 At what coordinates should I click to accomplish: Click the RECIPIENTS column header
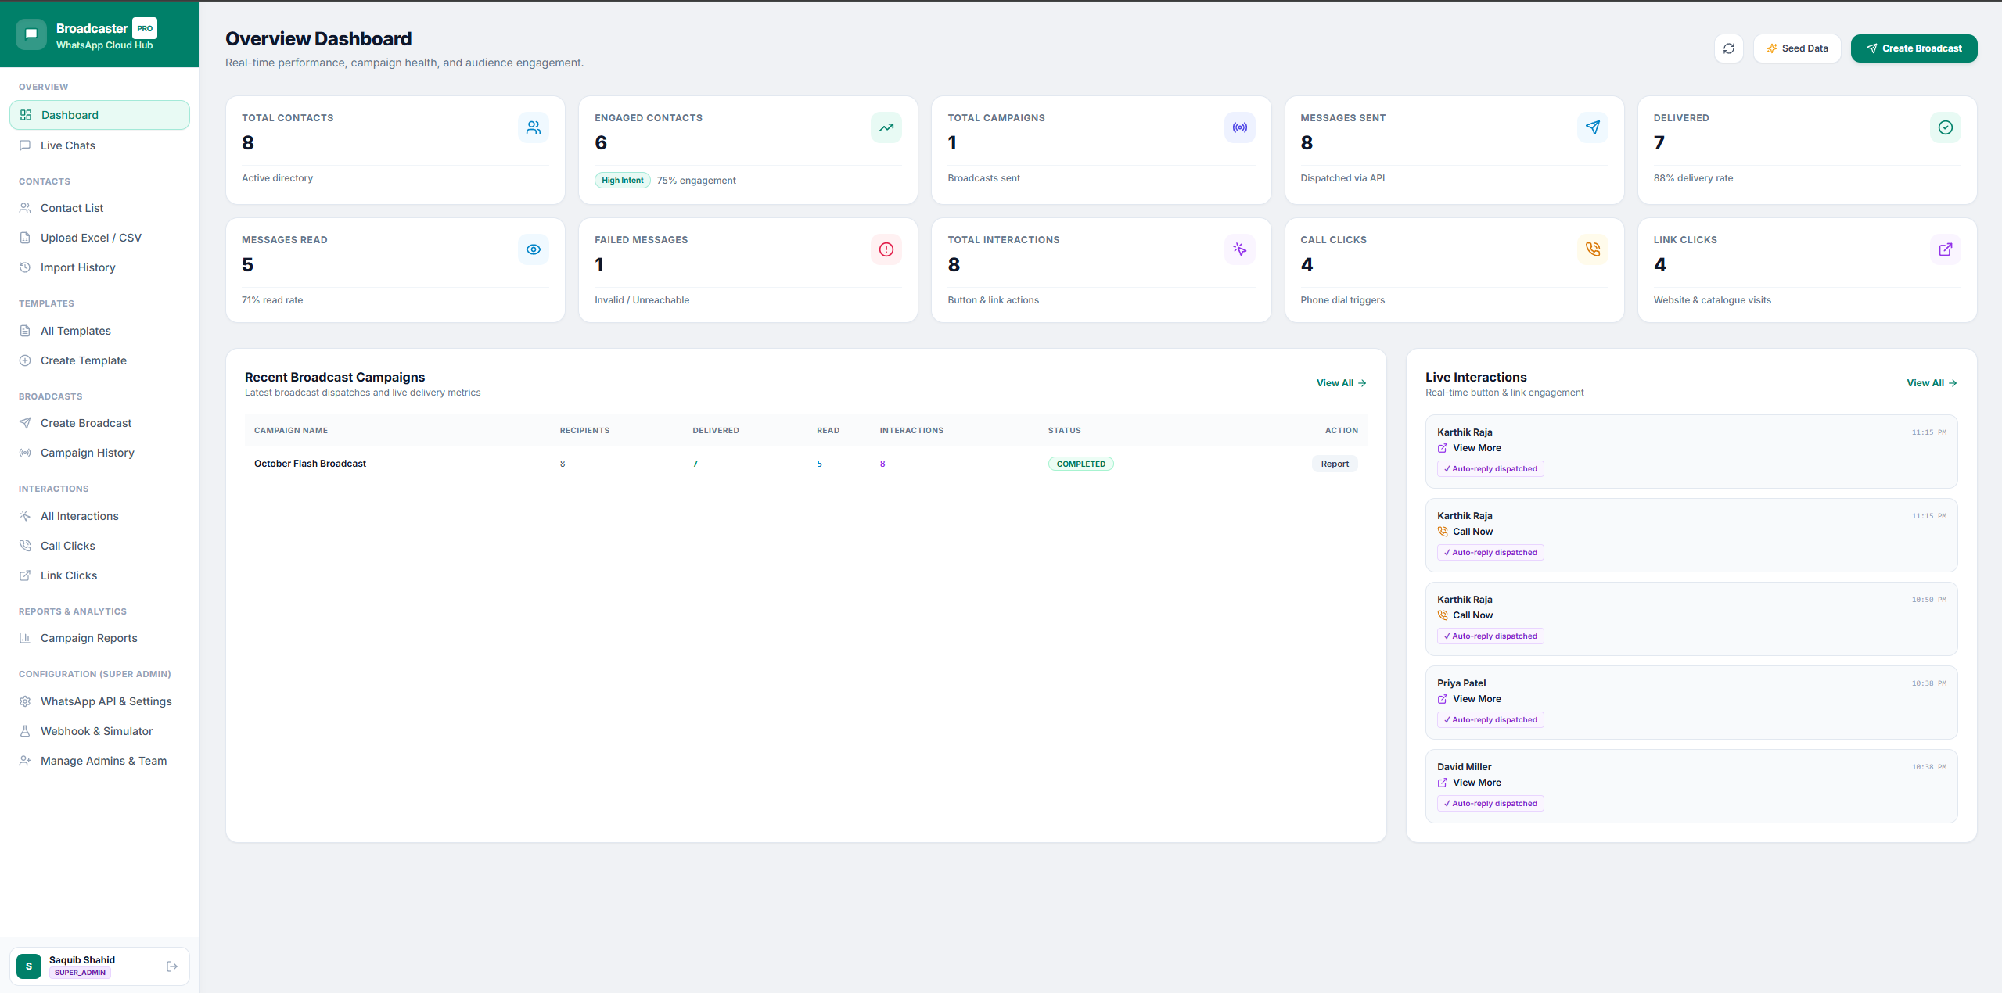coord(584,431)
